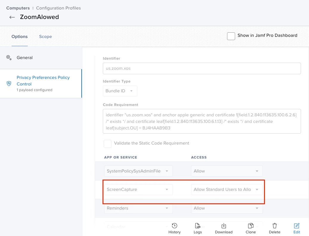This screenshot has height=236, width=309.
Task: Open the access dropdown for Reminders
Action: point(227,208)
